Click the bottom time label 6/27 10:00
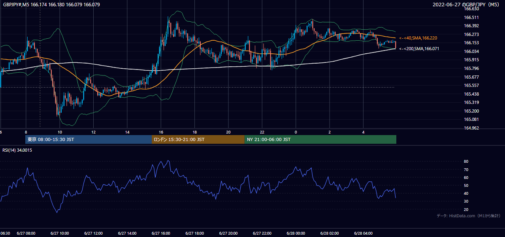The width and height of the screenshot is (505, 237). (60, 233)
